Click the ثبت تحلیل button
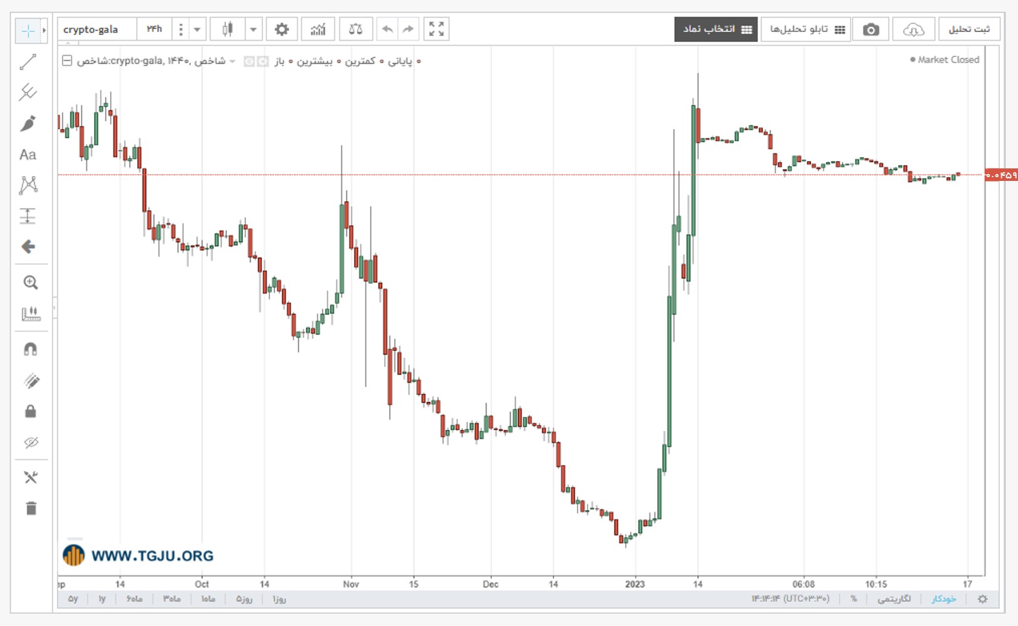 (x=969, y=29)
